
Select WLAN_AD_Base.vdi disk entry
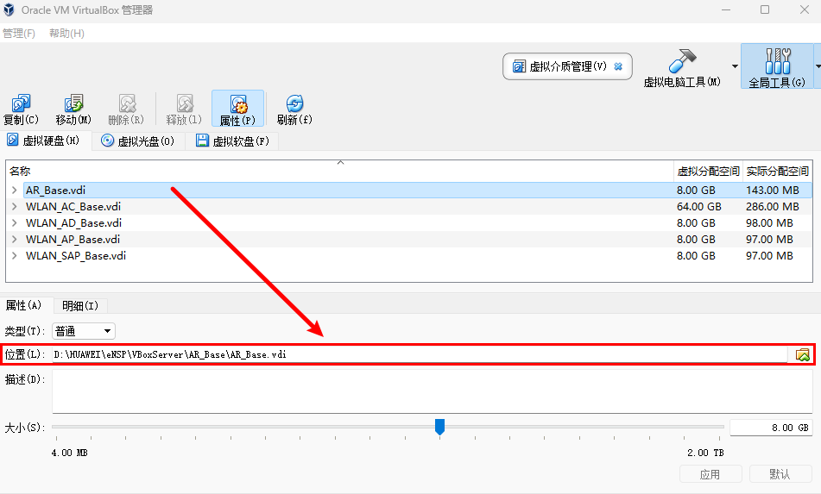coord(74,222)
